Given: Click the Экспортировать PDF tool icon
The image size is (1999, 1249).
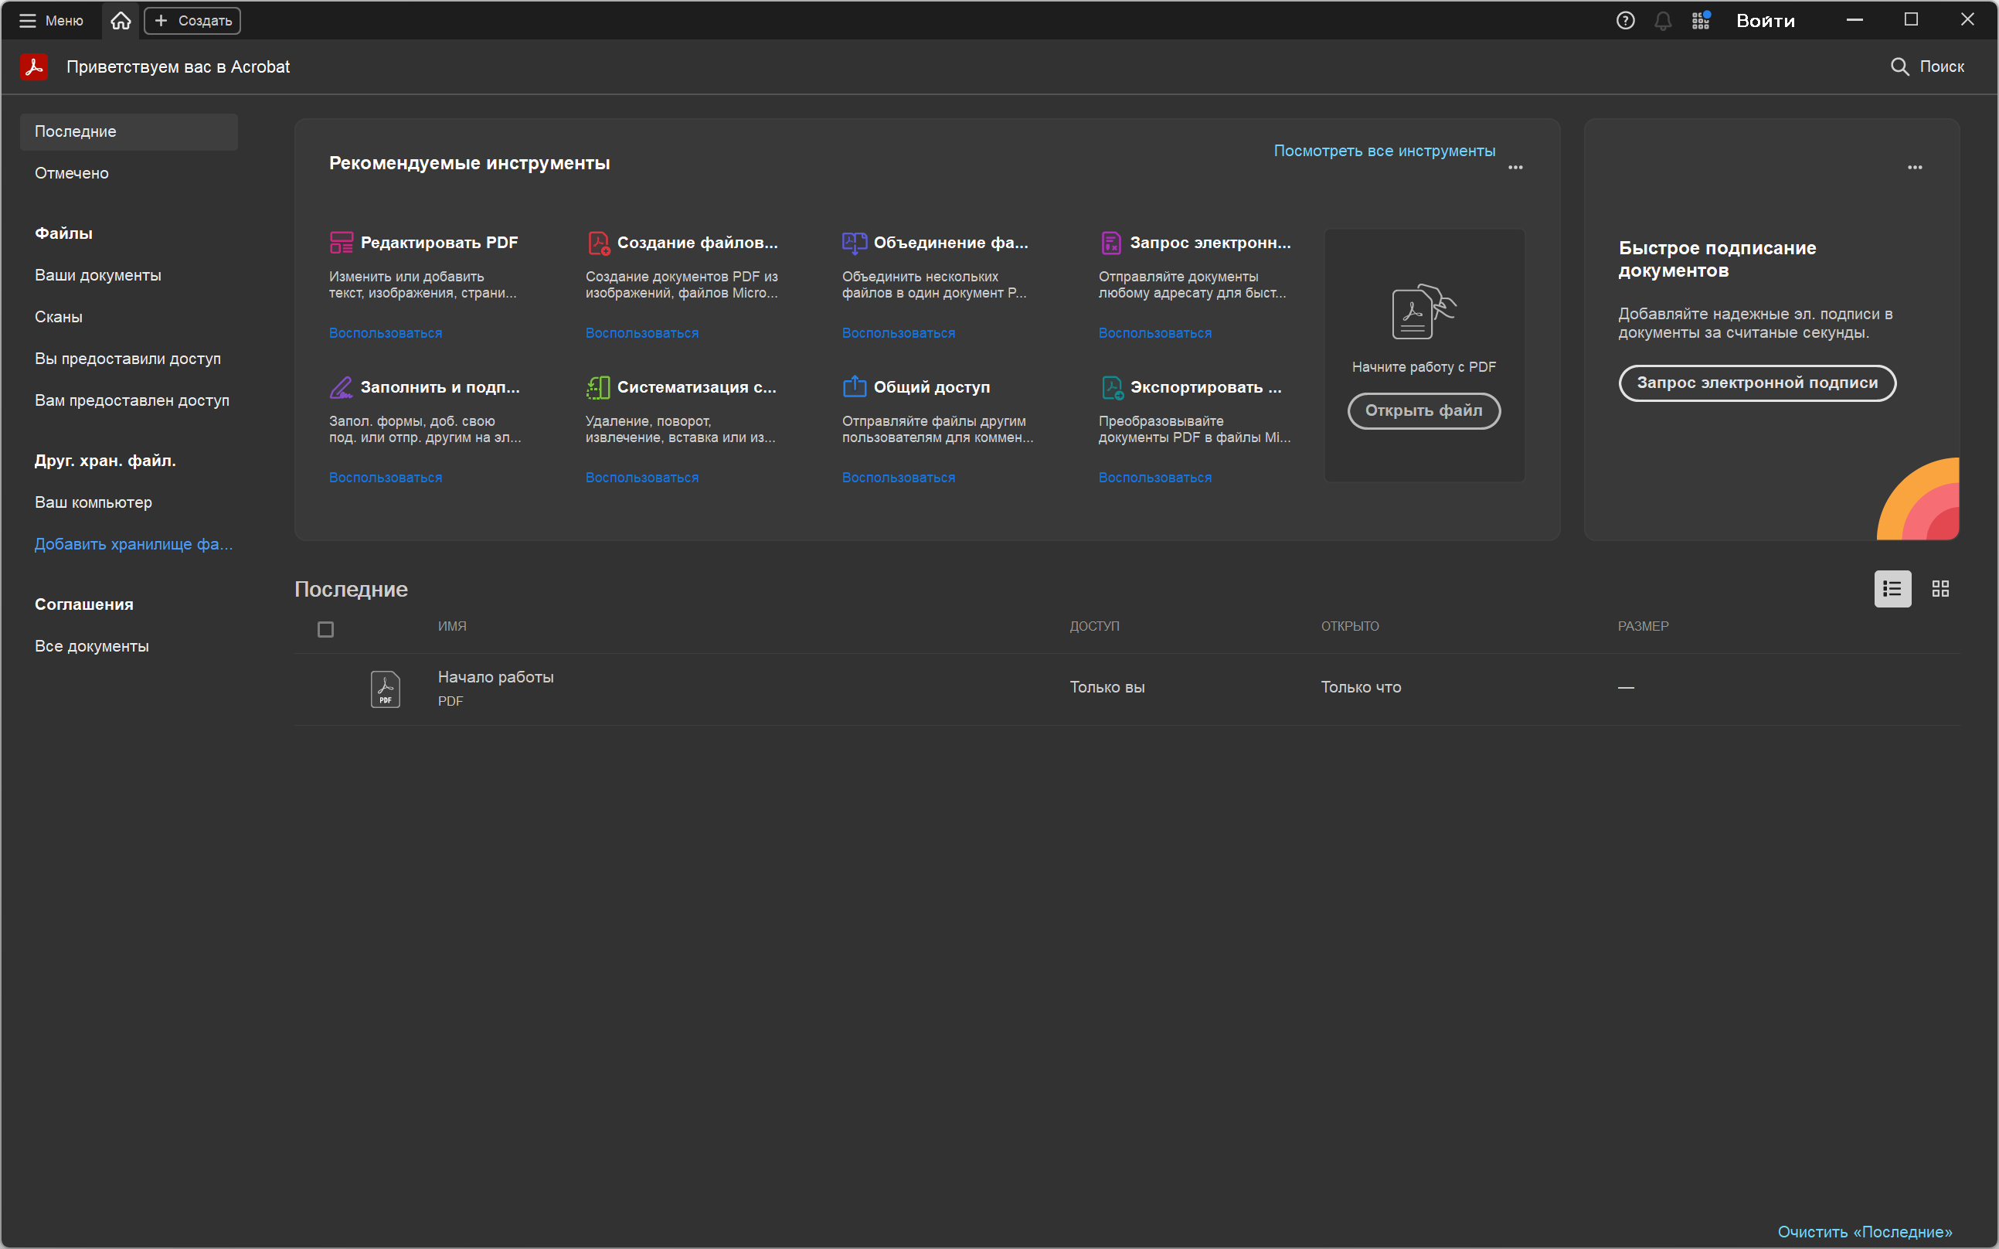Looking at the screenshot, I should 1111,386.
